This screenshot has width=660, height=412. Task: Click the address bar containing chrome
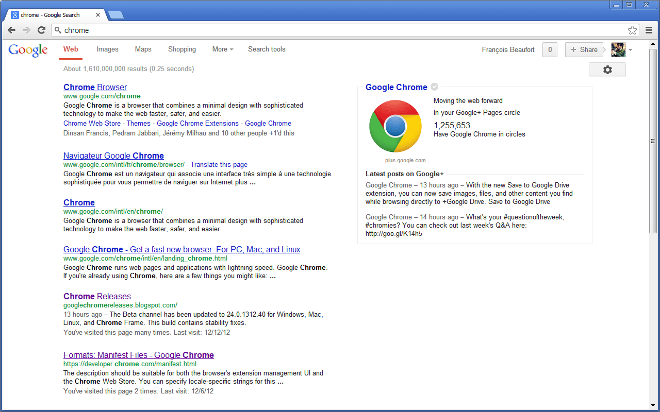[x=340, y=30]
